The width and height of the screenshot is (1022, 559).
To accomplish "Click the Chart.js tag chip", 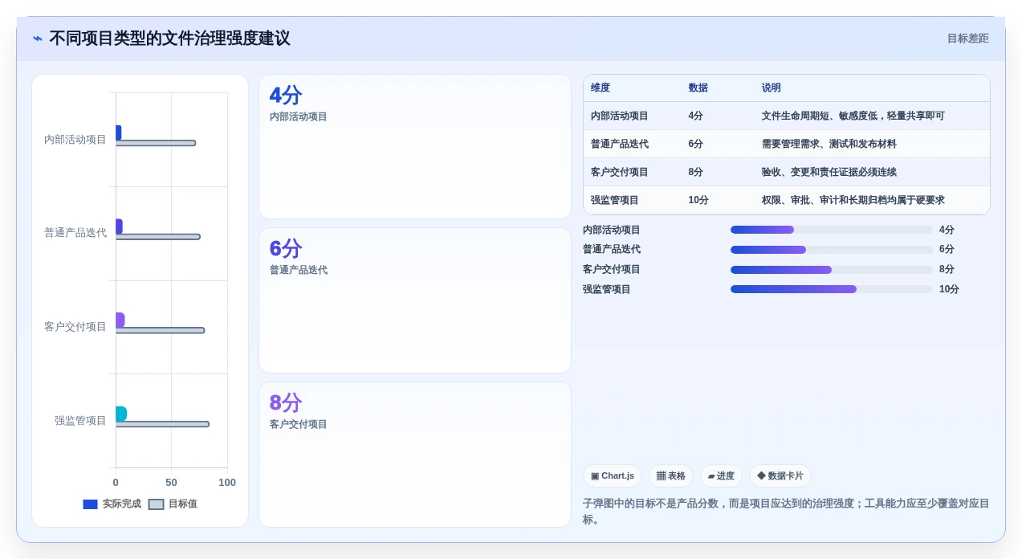I will 613,475.
